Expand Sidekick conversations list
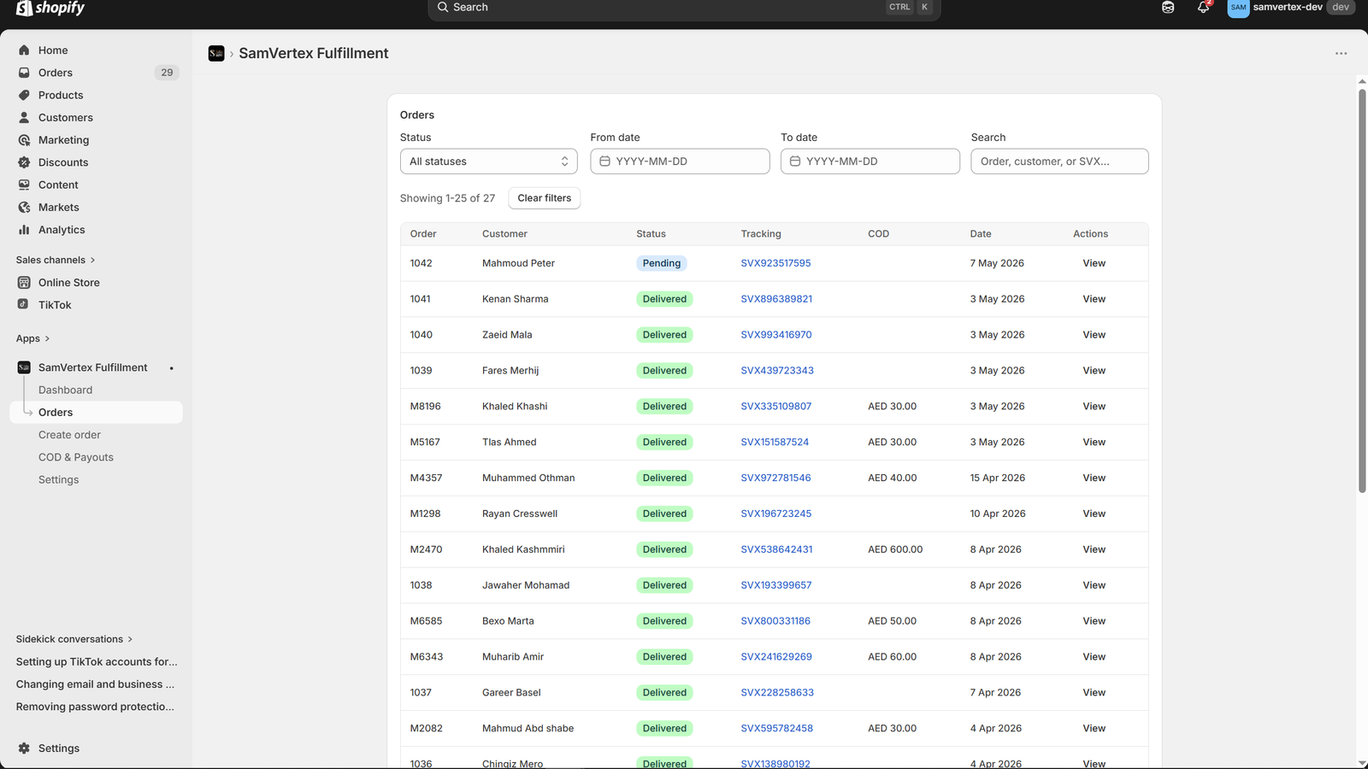The height and width of the screenshot is (769, 1368). point(74,639)
